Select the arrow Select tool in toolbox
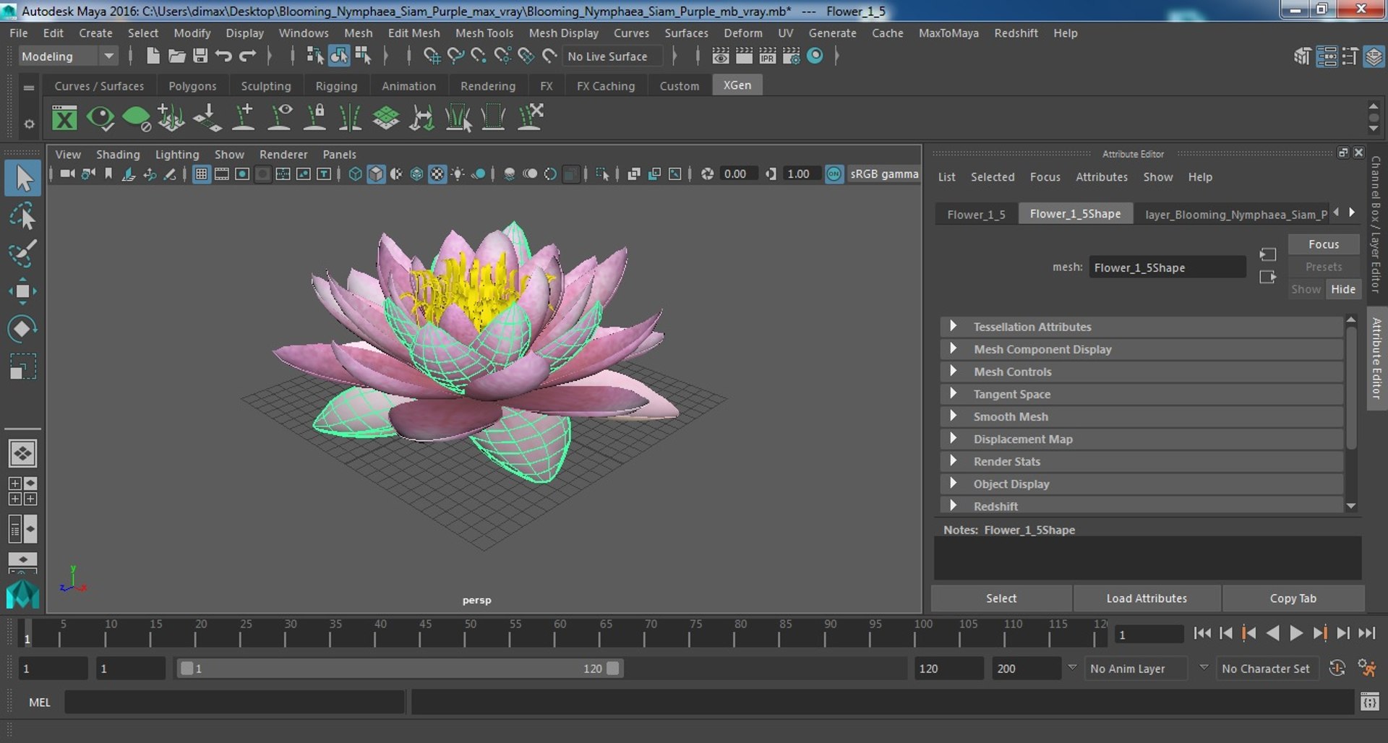1388x743 pixels. tap(22, 179)
